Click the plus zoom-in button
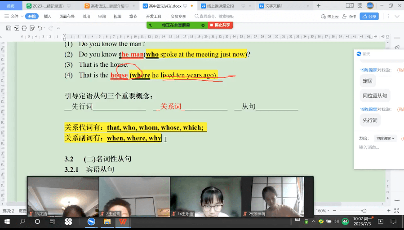The height and width of the screenshot is (230, 404). 389,211
